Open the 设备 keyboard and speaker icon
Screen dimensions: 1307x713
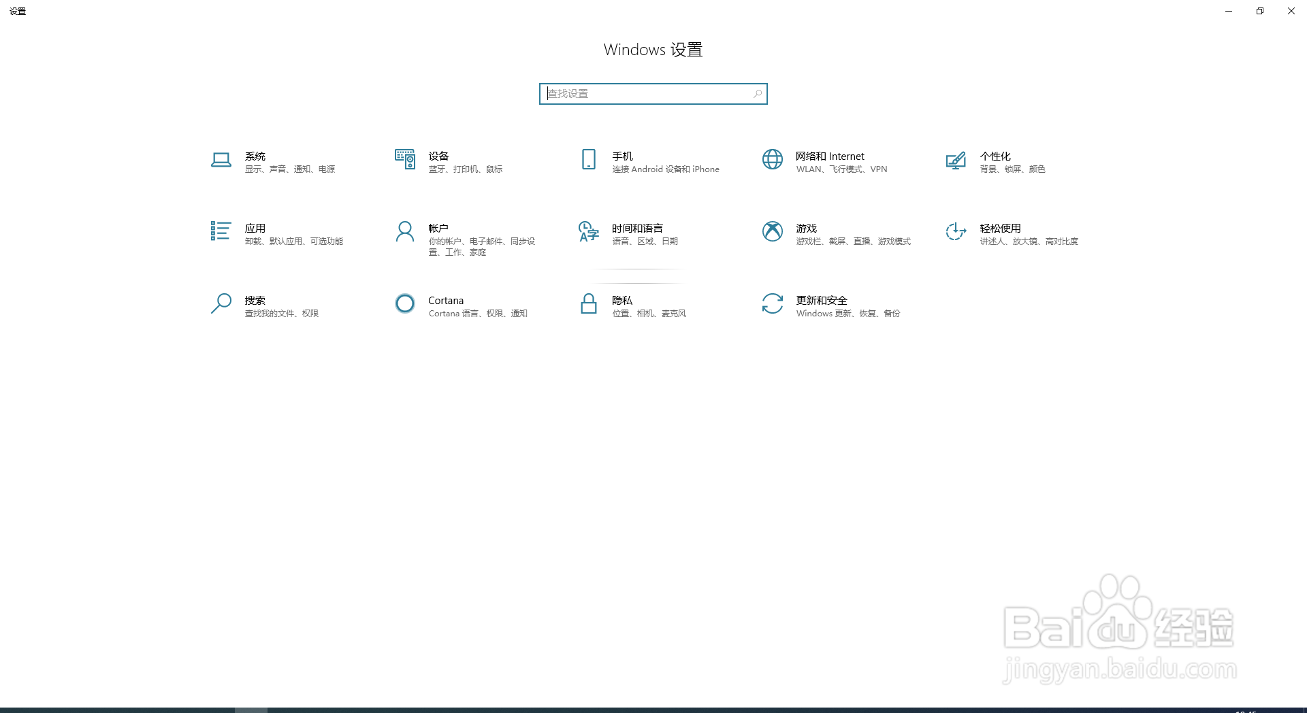point(405,159)
